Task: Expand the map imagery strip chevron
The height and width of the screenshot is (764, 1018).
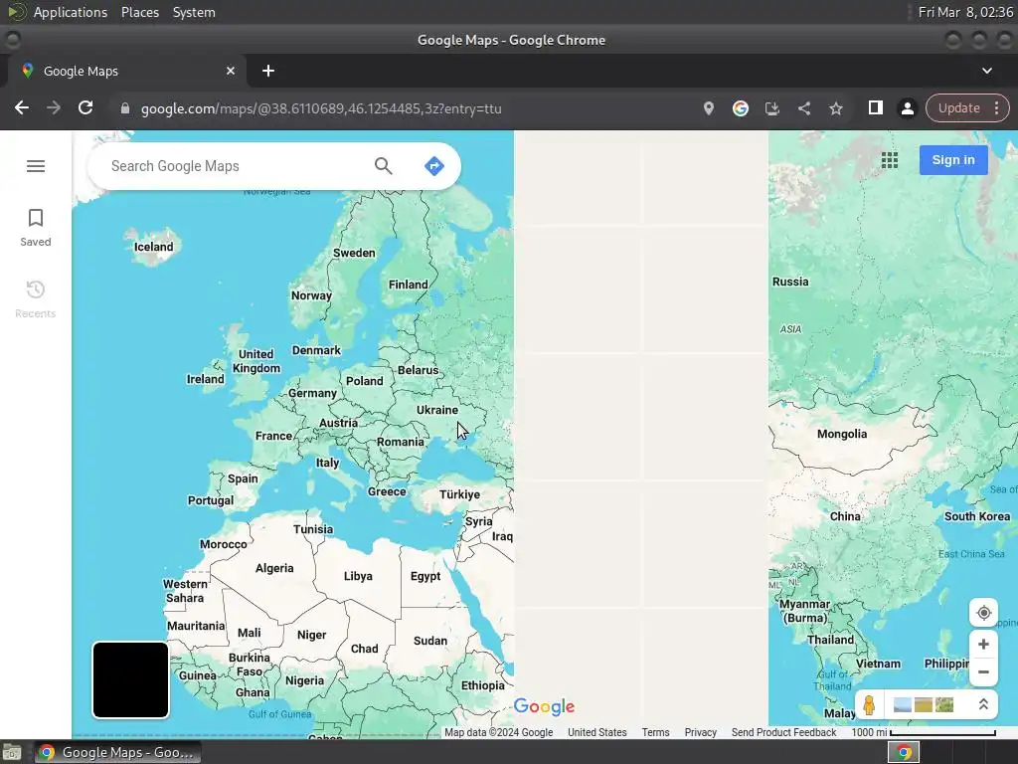Action: [983, 705]
